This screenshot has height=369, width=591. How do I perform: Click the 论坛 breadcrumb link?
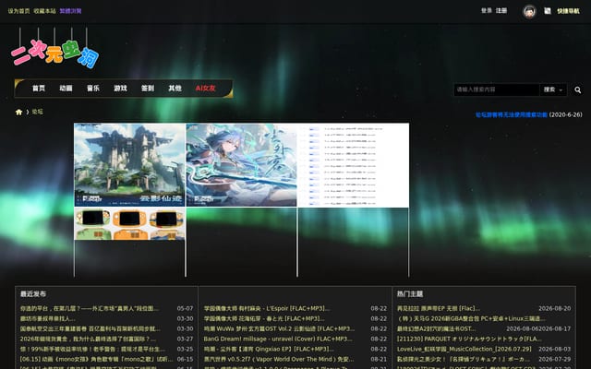37,112
